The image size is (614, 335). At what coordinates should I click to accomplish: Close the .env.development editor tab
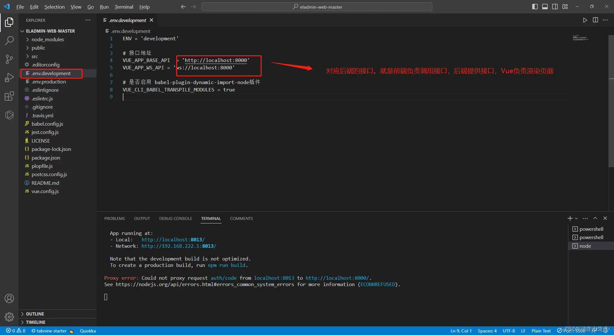tap(152, 20)
